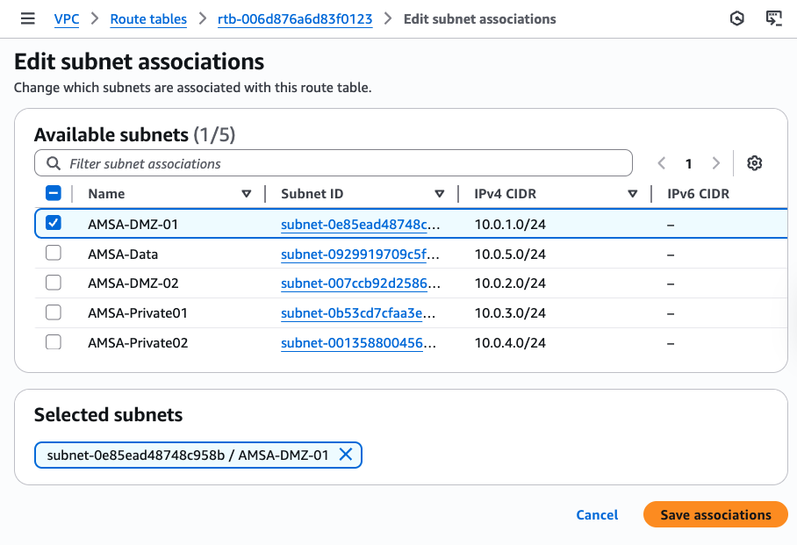Remove AMSA-DMZ-01 from selected subnets
Screen dimensions: 797x545
346,455
